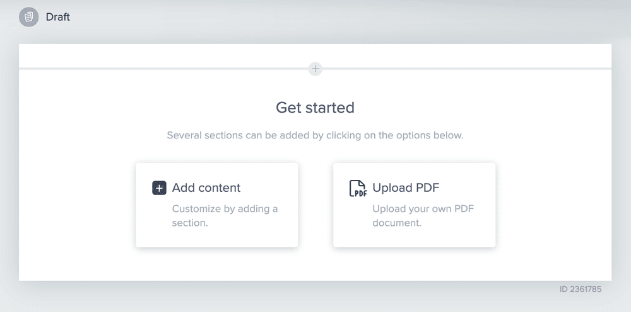
Task: Click the plus circle on the section divider
Action: (315, 69)
